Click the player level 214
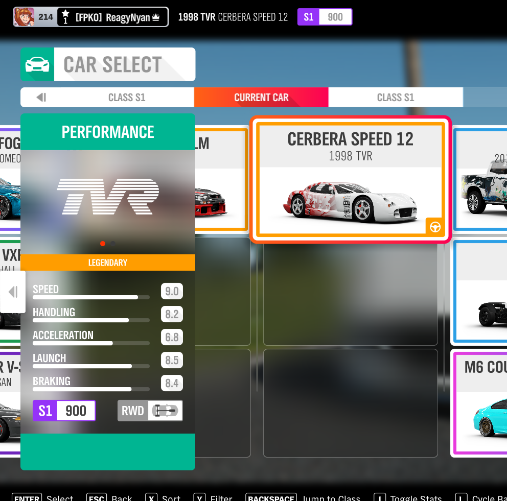 click(x=45, y=17)
